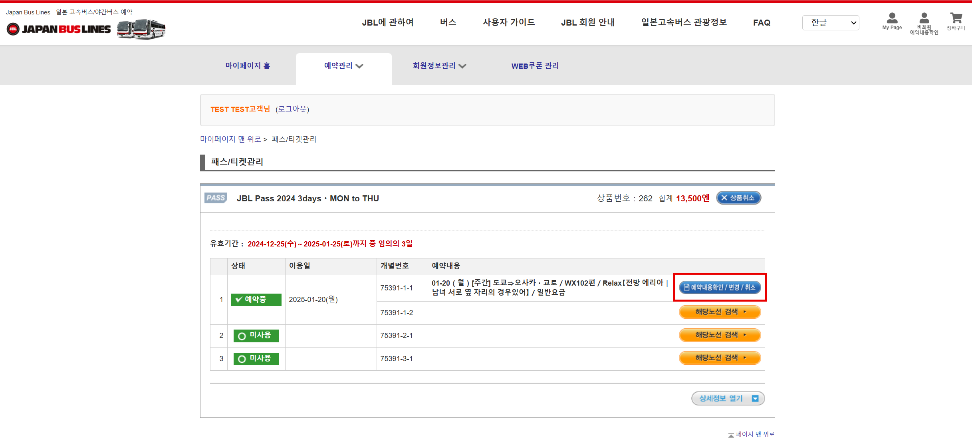The image size is (972, 445).
Task: Click 해당노선 검색 for 75391-1-2
Action: point(720,312)
